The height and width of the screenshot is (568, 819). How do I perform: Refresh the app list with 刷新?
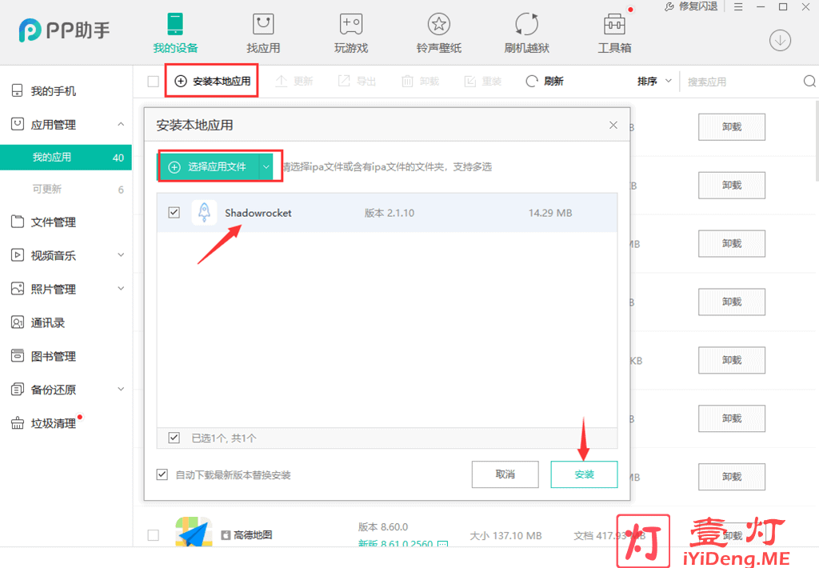[x=545, y=81]
